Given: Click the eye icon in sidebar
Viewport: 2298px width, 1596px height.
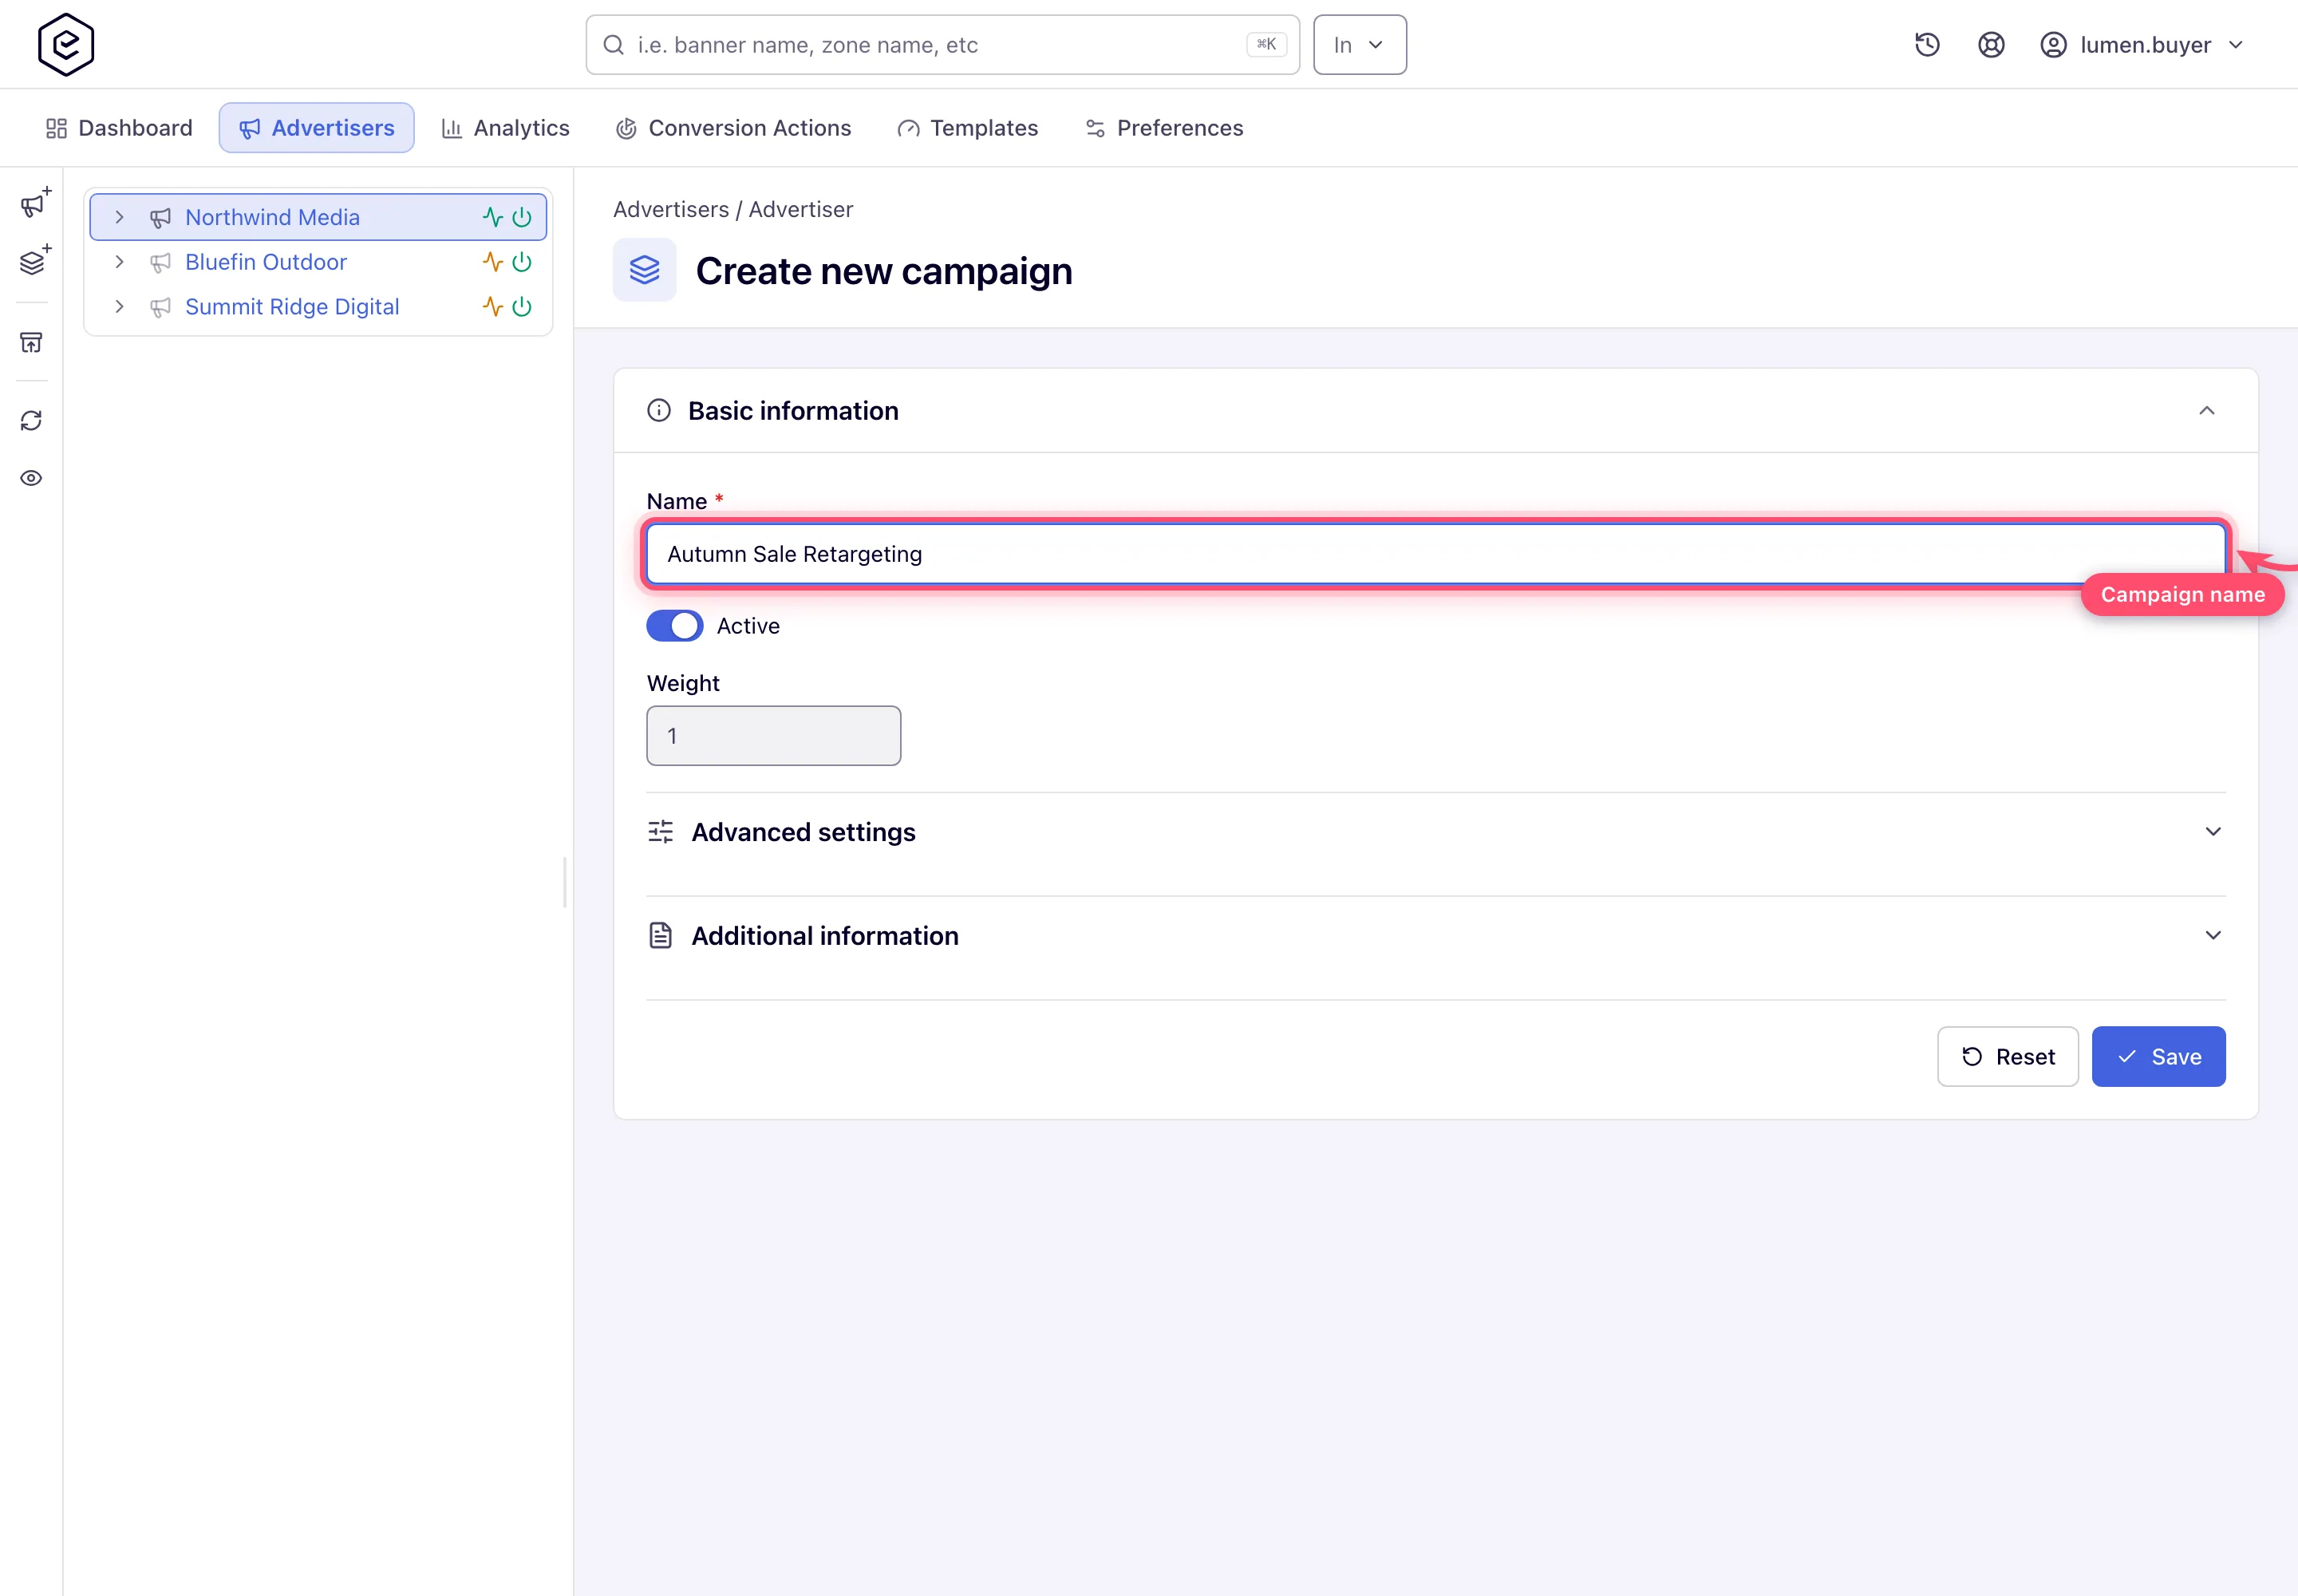Looking at the screenshot, I should tap(31, 478).
